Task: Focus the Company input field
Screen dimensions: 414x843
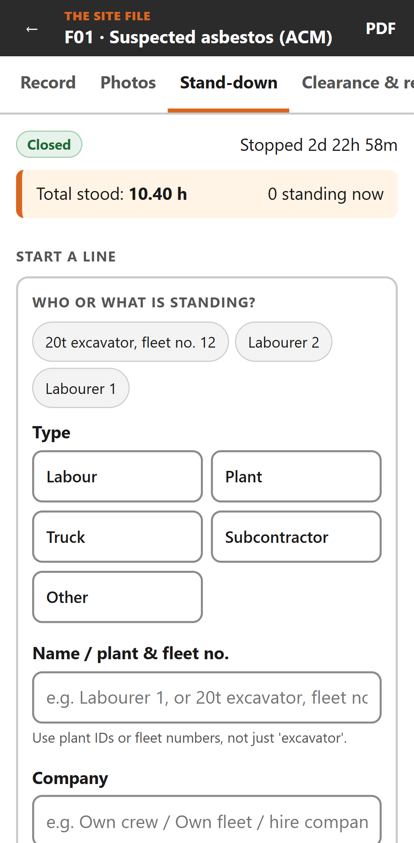Action: (207, 819)
